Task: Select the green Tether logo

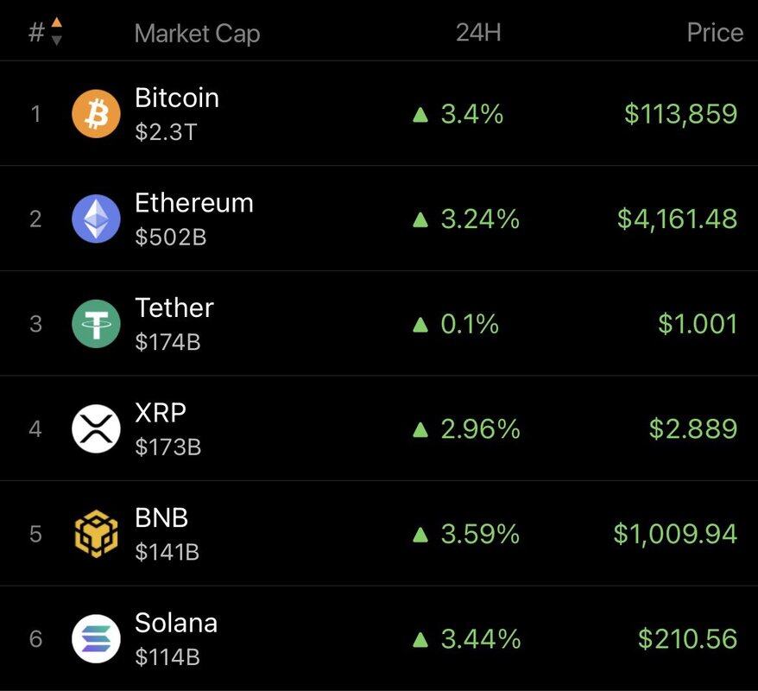Action: [96, 324]
